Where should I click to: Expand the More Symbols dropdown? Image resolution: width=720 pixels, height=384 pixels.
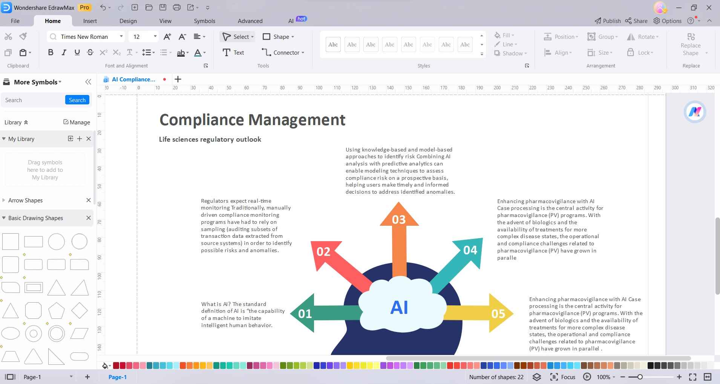pyautogui.click(x=60, y=82)
